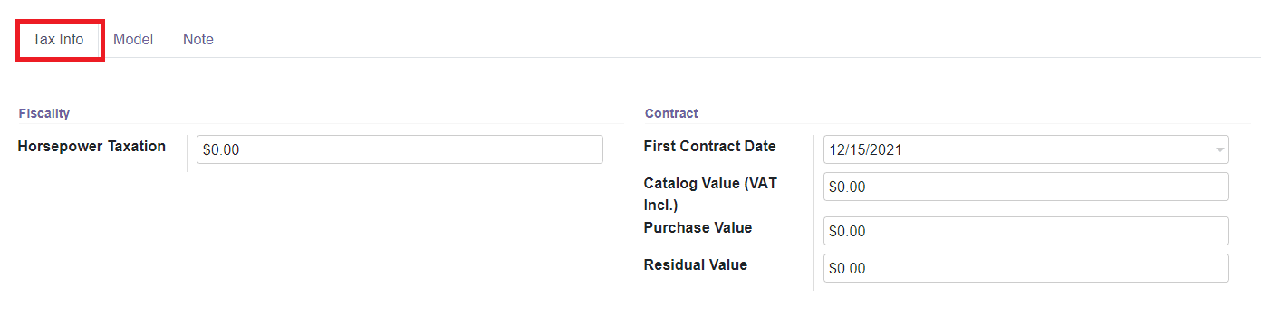Open the Note tab
The height and width of the screenshot is (326, 1261).
coord(198,40)
